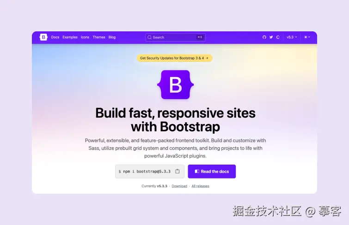
Task: Open the Blog link
Action: pos(112,37)
